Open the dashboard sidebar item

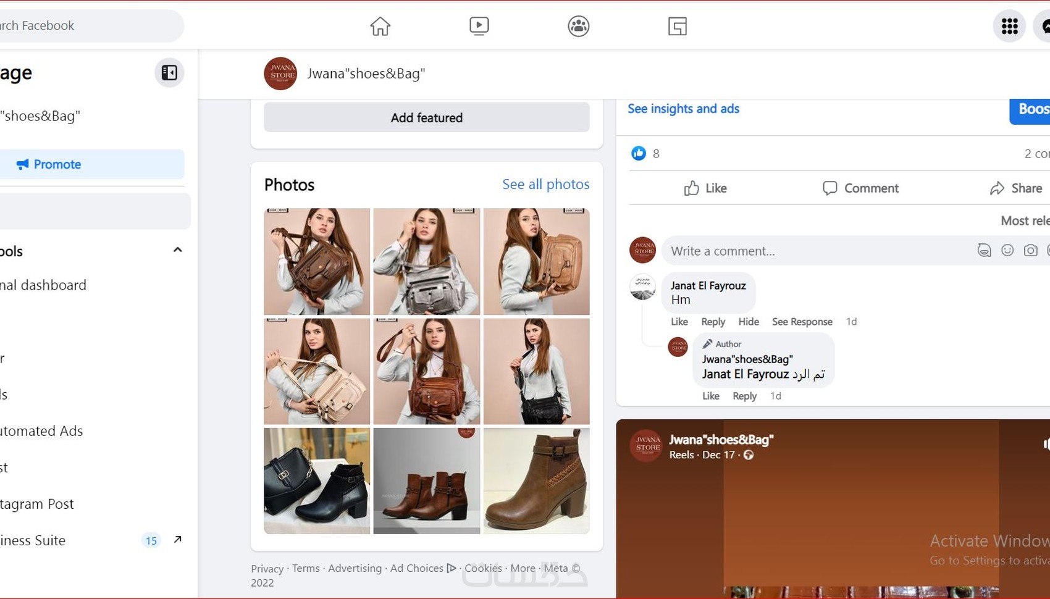pyautogui.click(x=43, y=285)
